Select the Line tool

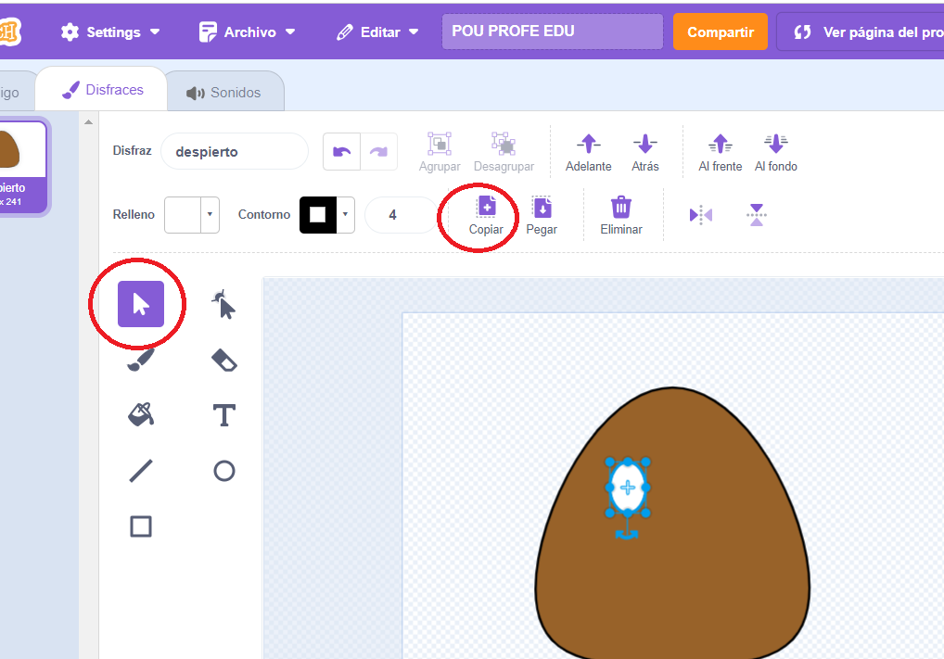point(141,471)
